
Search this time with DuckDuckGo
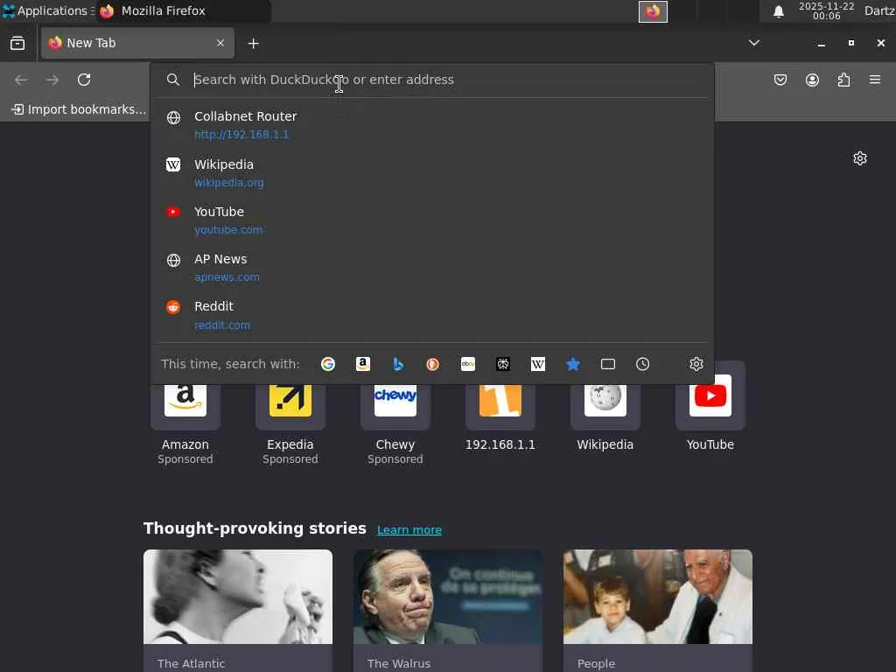click(x=432, y=364)
